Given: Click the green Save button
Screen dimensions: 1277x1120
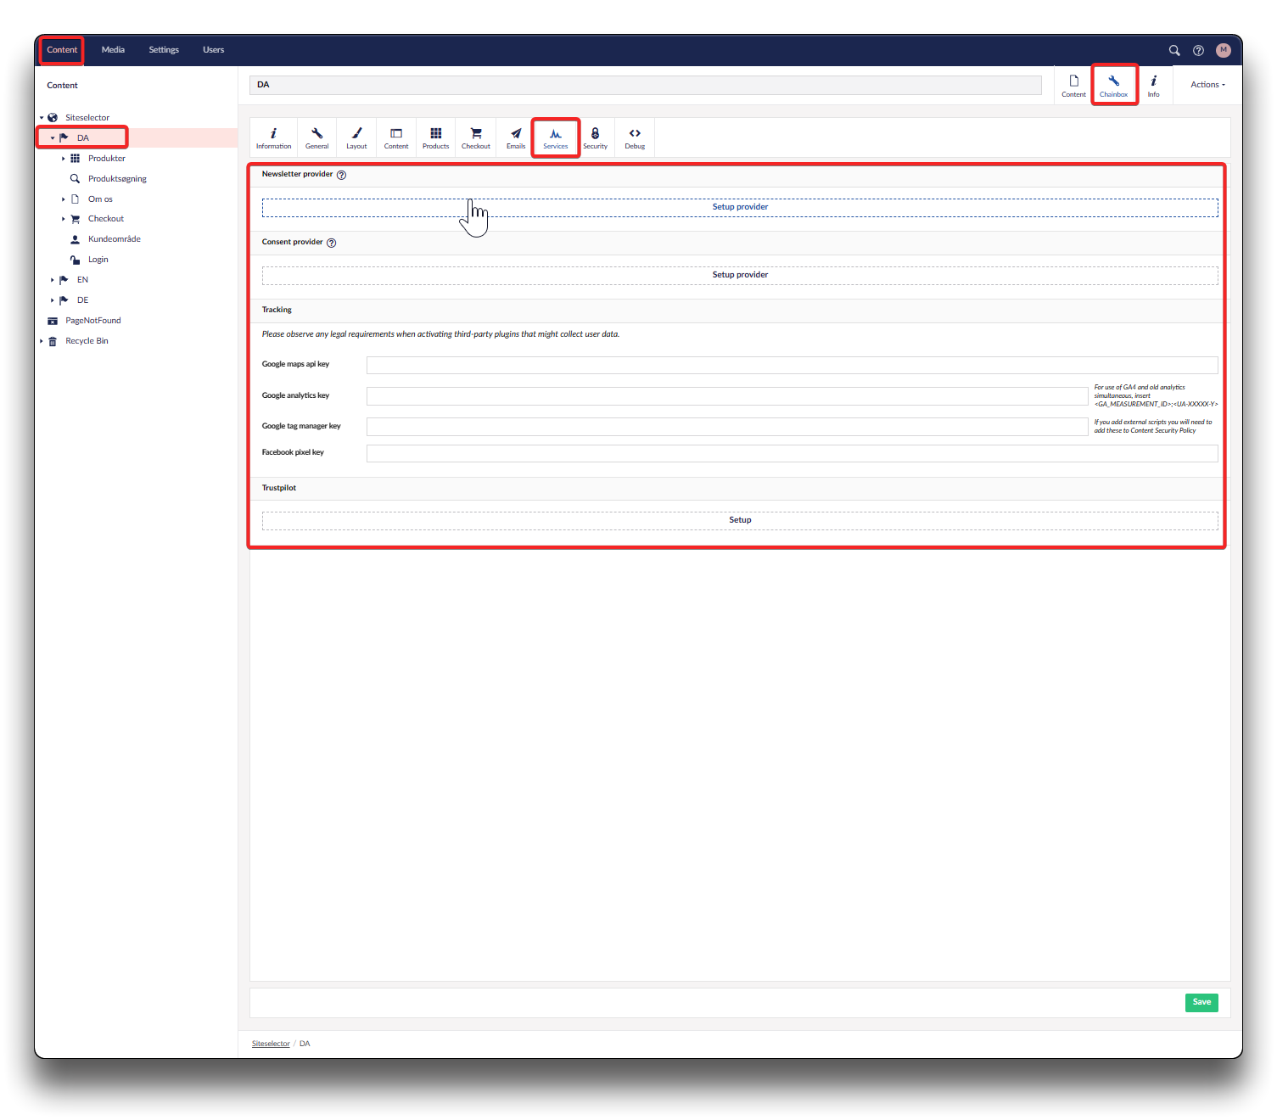Looking at the screenshot, I should [1201, 1002].
